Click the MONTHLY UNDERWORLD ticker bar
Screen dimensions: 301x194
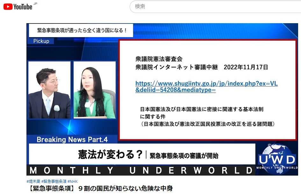[140, 171]
